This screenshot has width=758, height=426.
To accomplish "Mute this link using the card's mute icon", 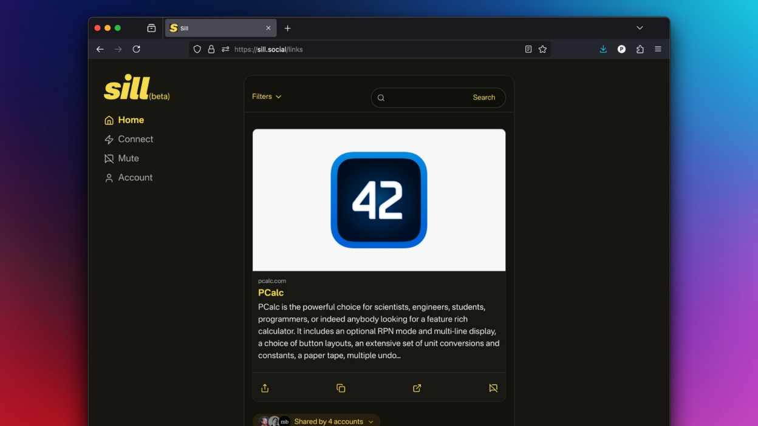I will tap(493, 388).
